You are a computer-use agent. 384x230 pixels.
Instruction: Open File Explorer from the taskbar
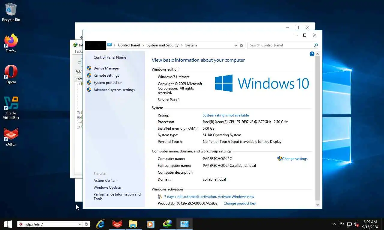click(x=133, y=224)
